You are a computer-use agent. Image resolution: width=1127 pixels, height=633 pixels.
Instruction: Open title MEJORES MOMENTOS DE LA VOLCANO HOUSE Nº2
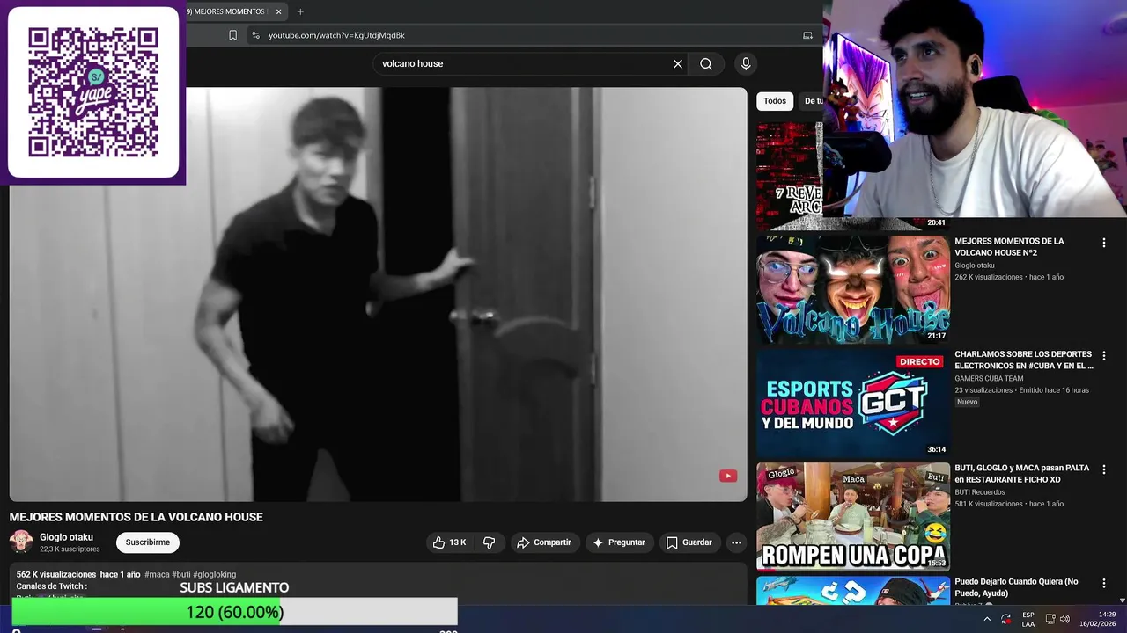(x=1009, y=247)
